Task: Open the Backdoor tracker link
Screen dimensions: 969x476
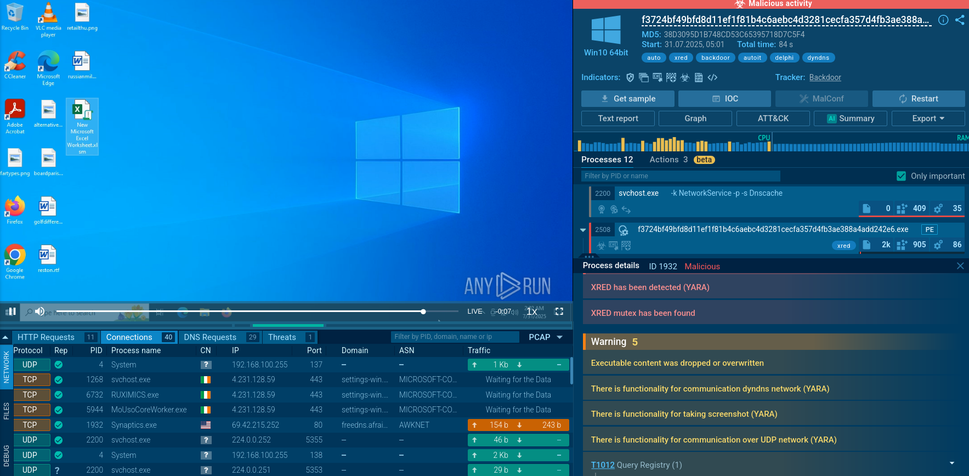Action: click(825, 77)
